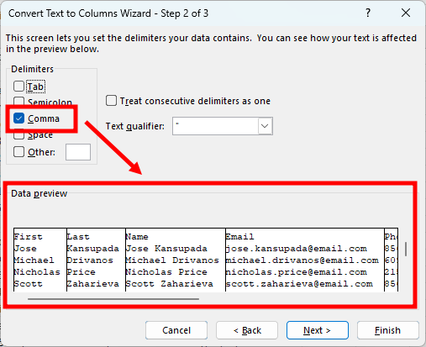Uncheck the Comma delimiter checkbox
The image size is (426, 347).
click(x=18, y=118)
